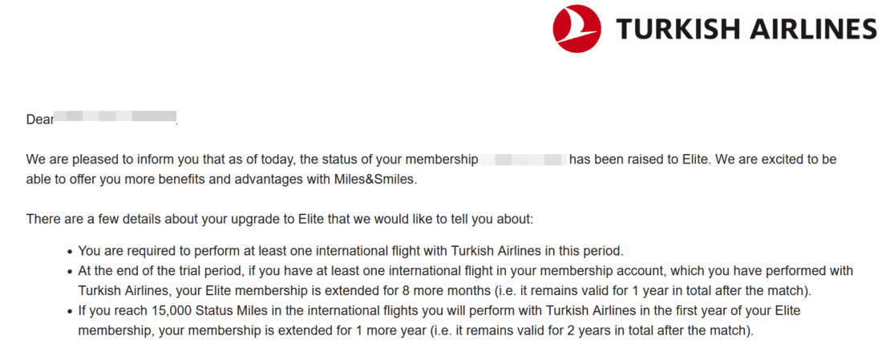Click the Miles&Smiles text in first paragraph
882x352 pixels.
coord(375,180)
